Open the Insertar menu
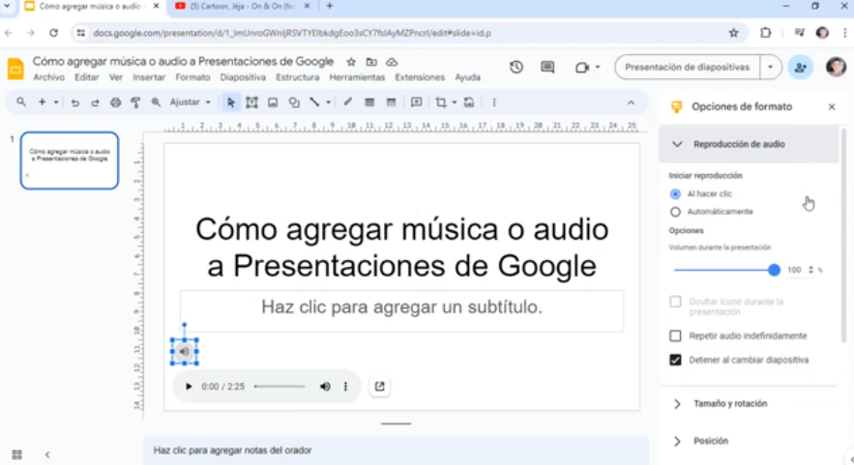Screen dimensions: 854x465 (x=149, y=77)
